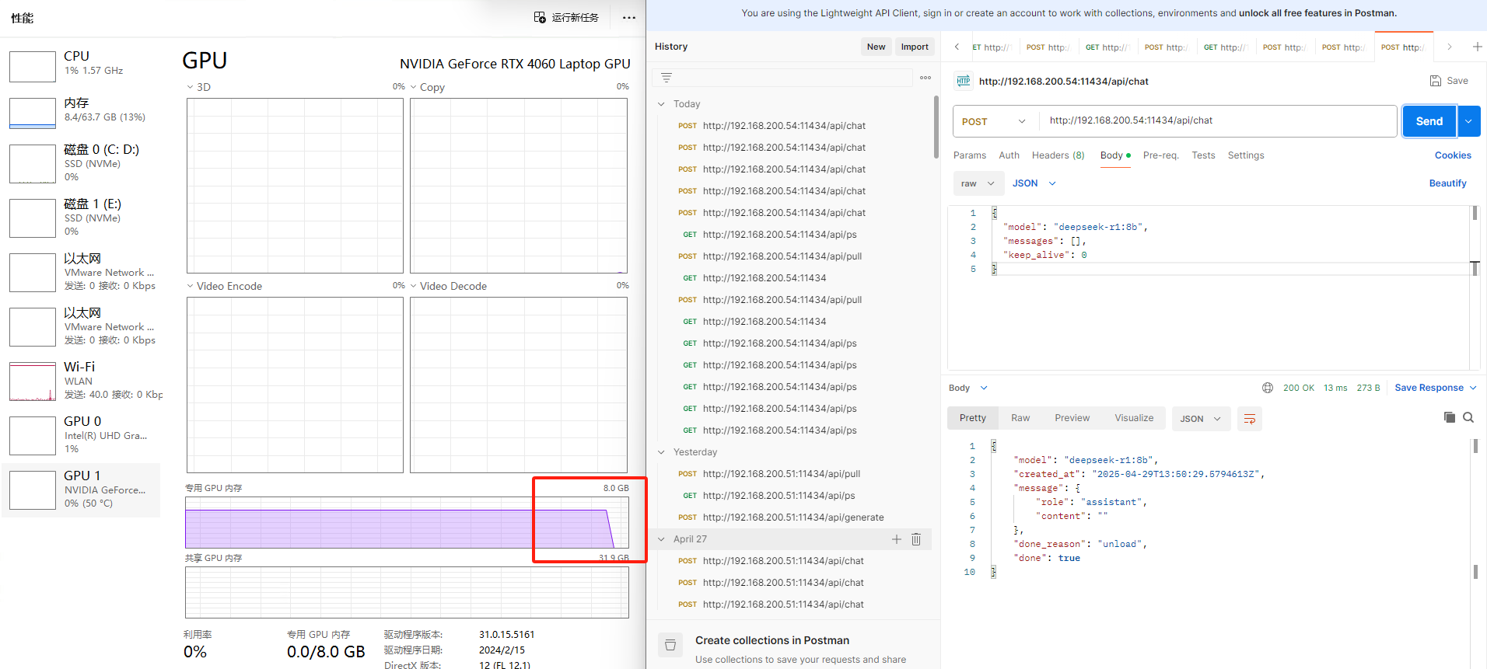Open the 3D graph engine selector

click(198, 87)
